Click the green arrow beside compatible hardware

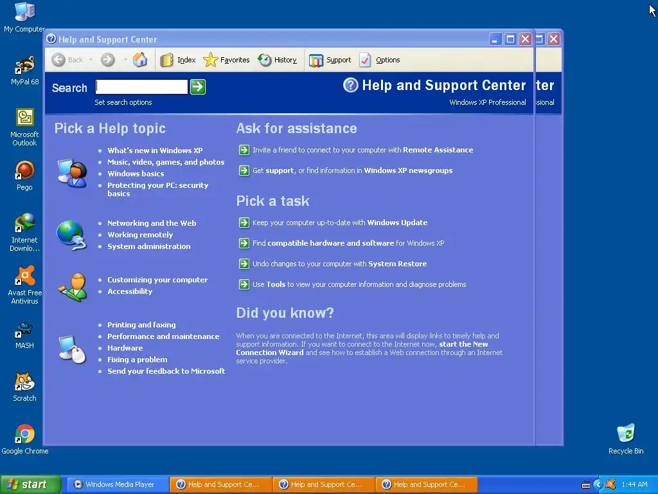244,243
